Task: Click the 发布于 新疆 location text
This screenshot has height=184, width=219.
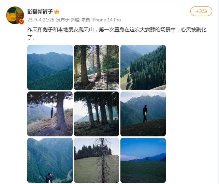Action: 68,20
